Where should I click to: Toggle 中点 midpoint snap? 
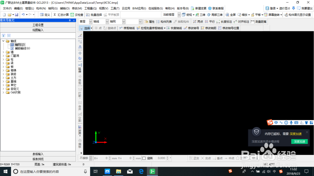click(230, 158)
